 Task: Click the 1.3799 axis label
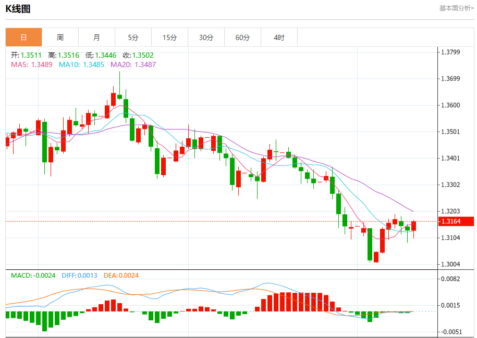(450, 52)
